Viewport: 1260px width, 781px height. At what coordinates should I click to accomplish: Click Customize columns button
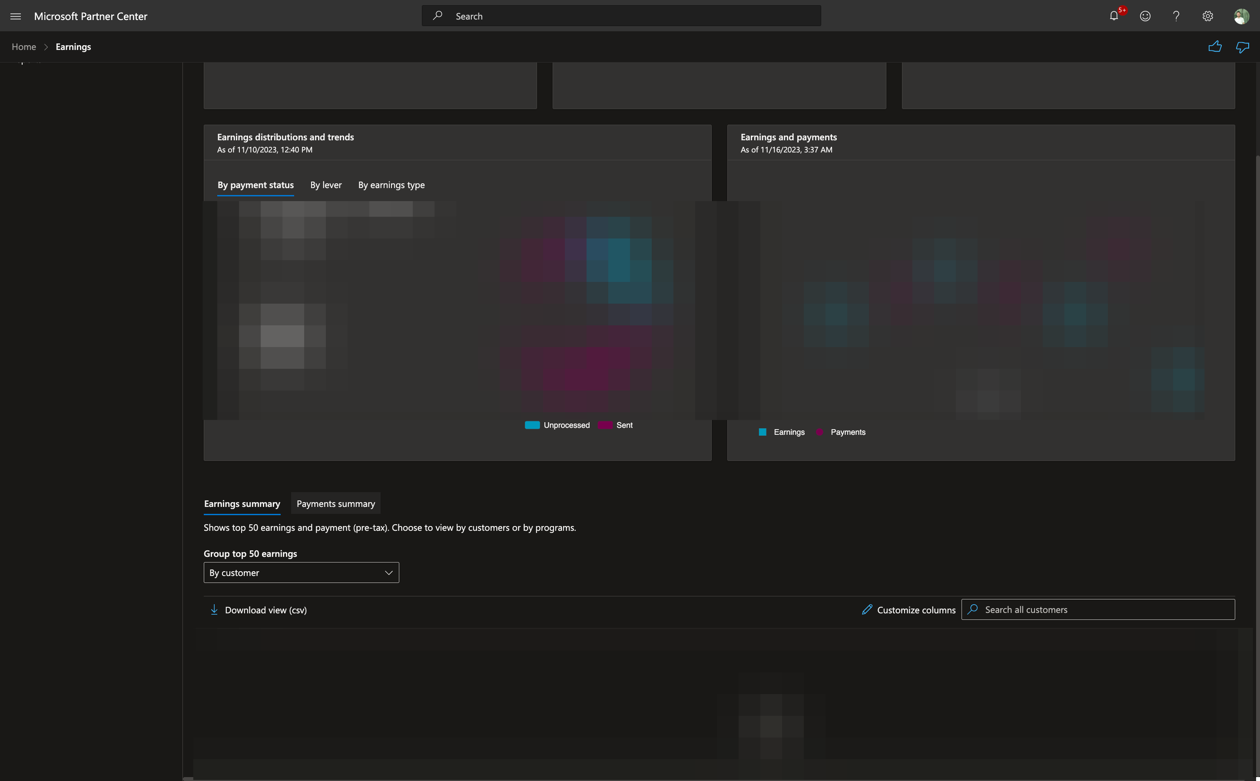pyautogui.click(x=909, y=609)
